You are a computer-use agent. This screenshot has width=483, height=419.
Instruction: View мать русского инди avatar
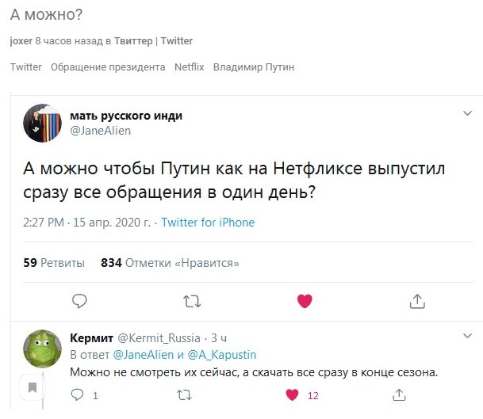click(x=42, y=122)
